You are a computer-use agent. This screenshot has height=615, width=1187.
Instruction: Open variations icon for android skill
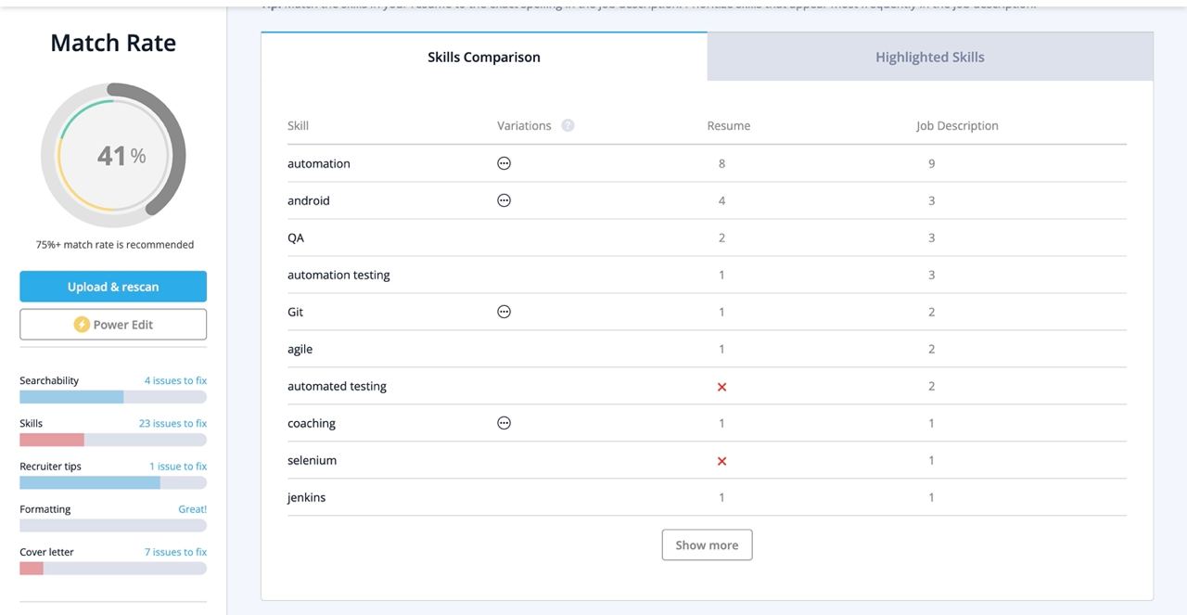click(504, 200)
